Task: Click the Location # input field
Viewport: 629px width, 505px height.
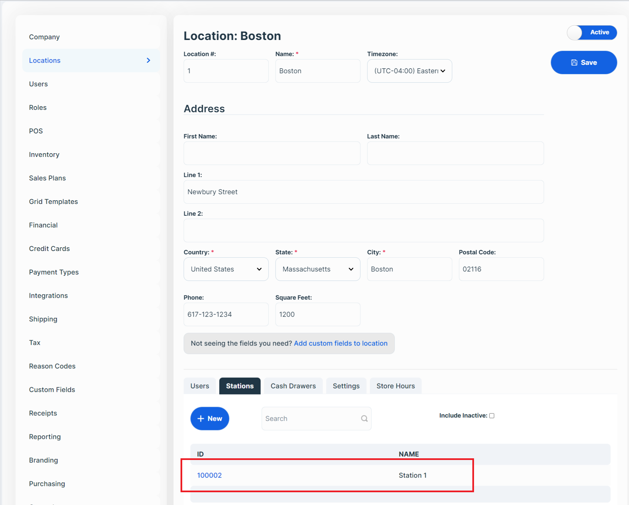Action: (x=226, y=71)
